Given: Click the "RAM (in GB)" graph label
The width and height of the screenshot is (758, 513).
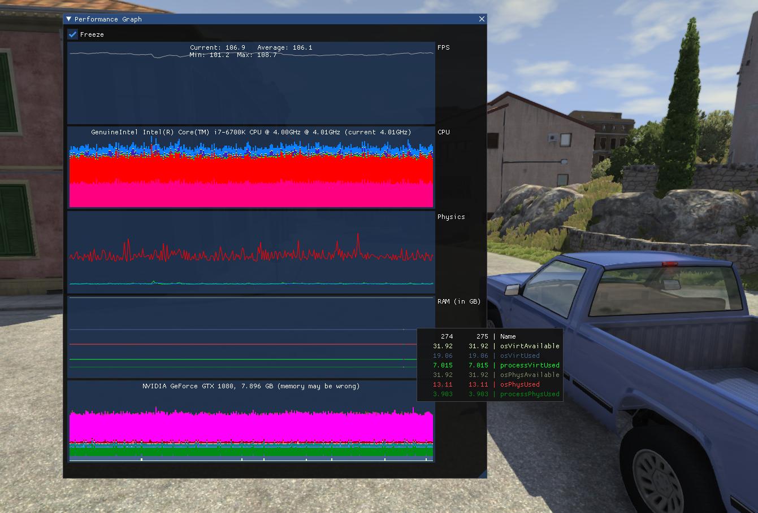Looking at the screenshot, I should tap(459, 301).
